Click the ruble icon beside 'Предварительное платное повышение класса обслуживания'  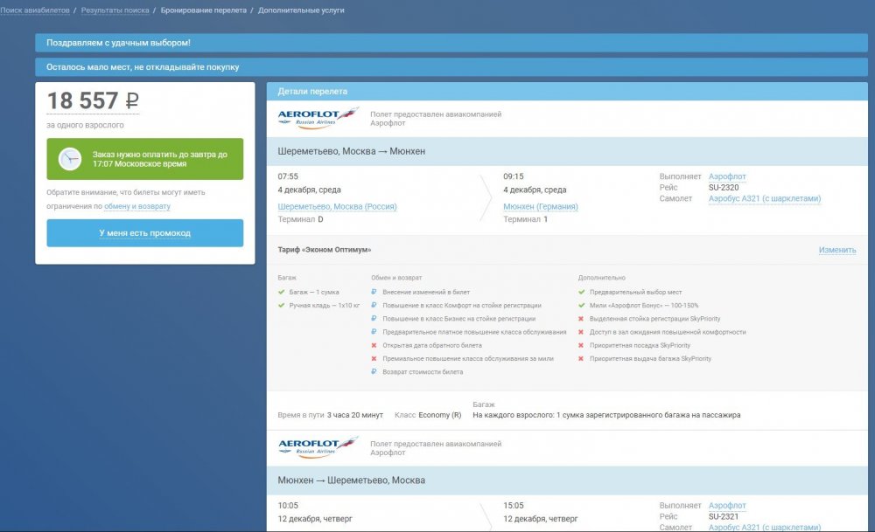[x=374, y=332]
